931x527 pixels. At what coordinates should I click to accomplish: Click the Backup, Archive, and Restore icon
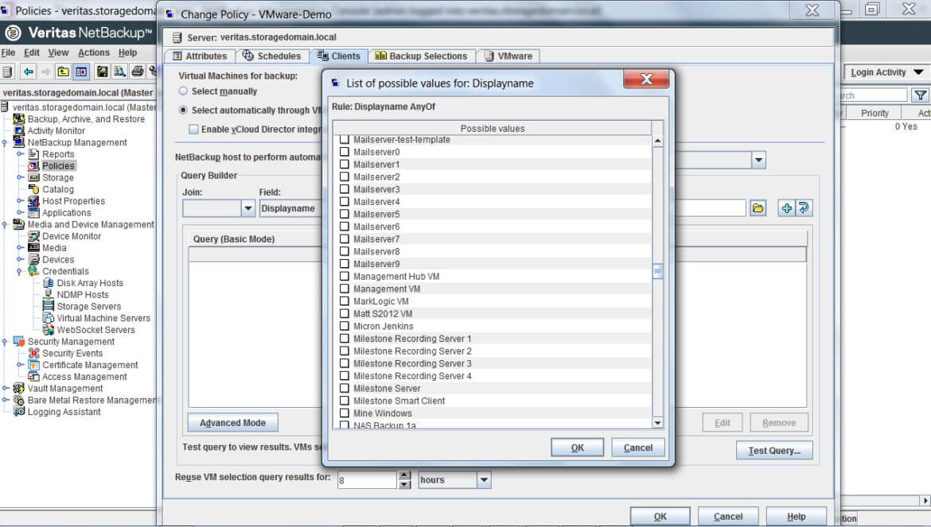tap(19, 119)
